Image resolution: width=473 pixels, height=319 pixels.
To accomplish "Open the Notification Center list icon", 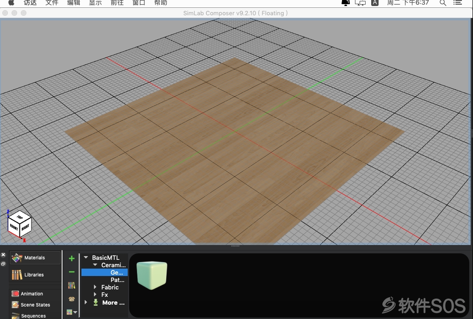I will tap(458, 3).
